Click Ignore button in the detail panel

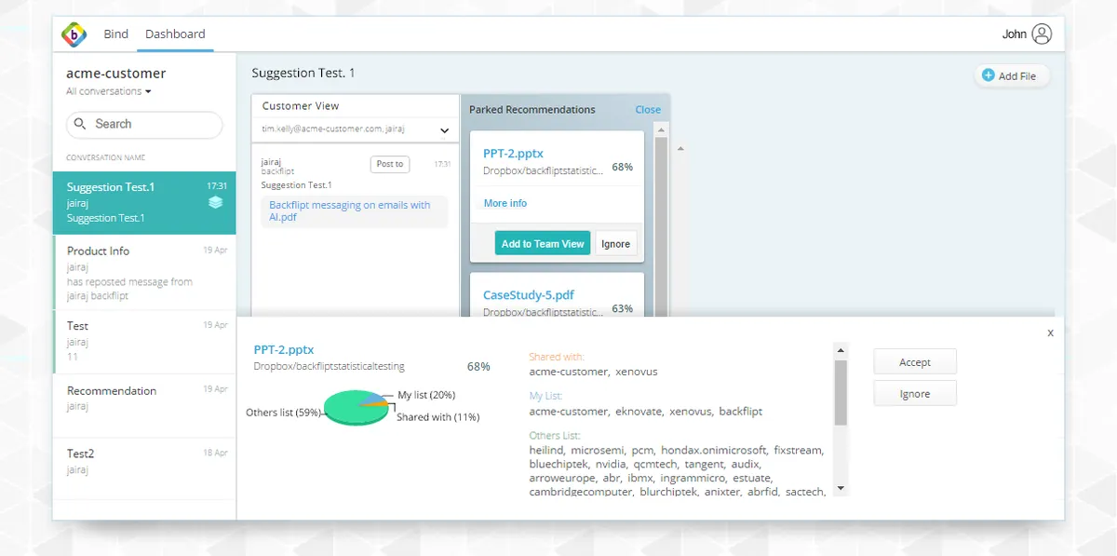915,394
